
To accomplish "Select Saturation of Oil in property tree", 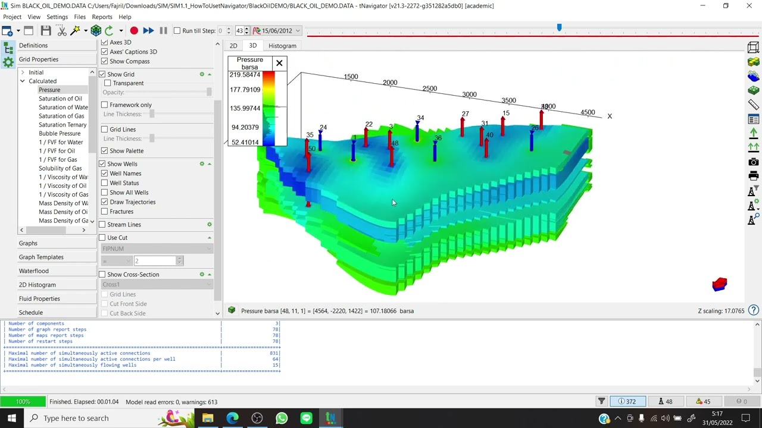I will (60, 99).
